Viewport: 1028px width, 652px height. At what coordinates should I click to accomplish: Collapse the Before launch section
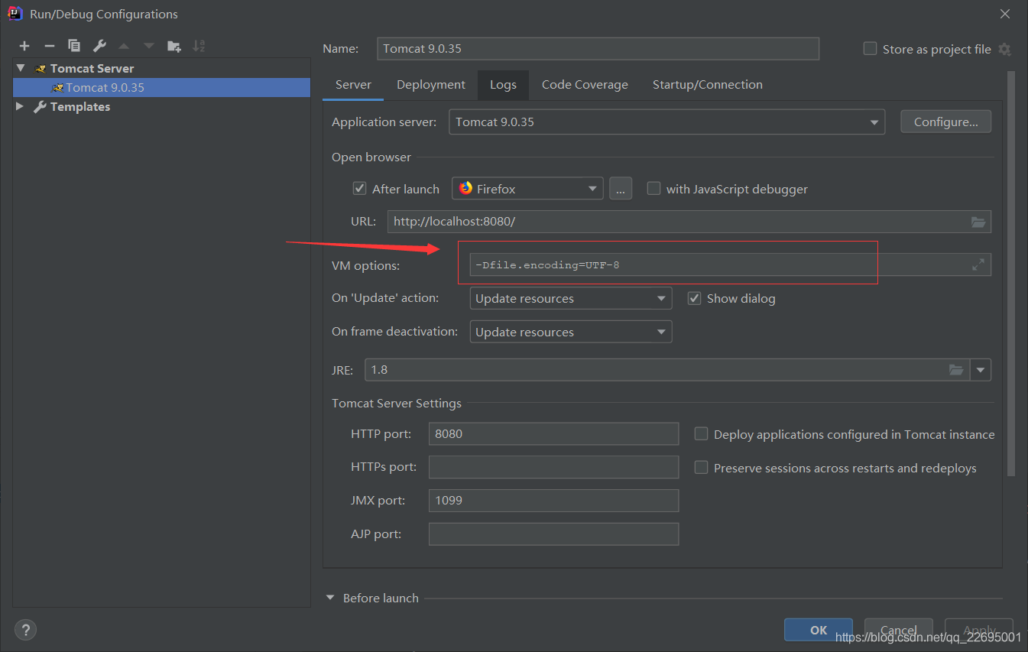pos(330,598)
